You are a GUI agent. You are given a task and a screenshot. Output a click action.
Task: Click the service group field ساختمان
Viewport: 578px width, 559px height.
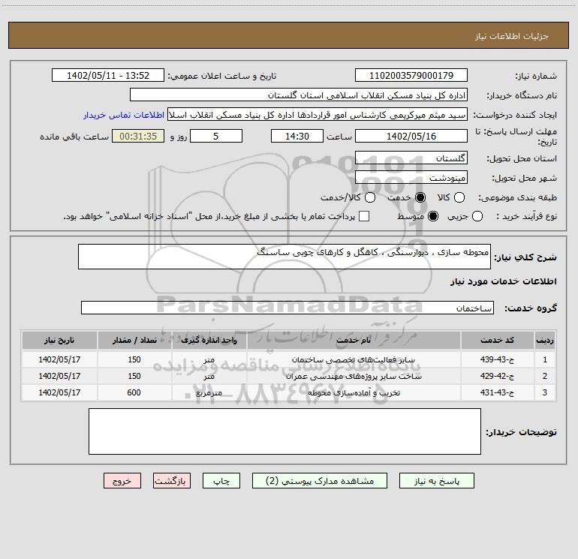[x=287, y=308]
